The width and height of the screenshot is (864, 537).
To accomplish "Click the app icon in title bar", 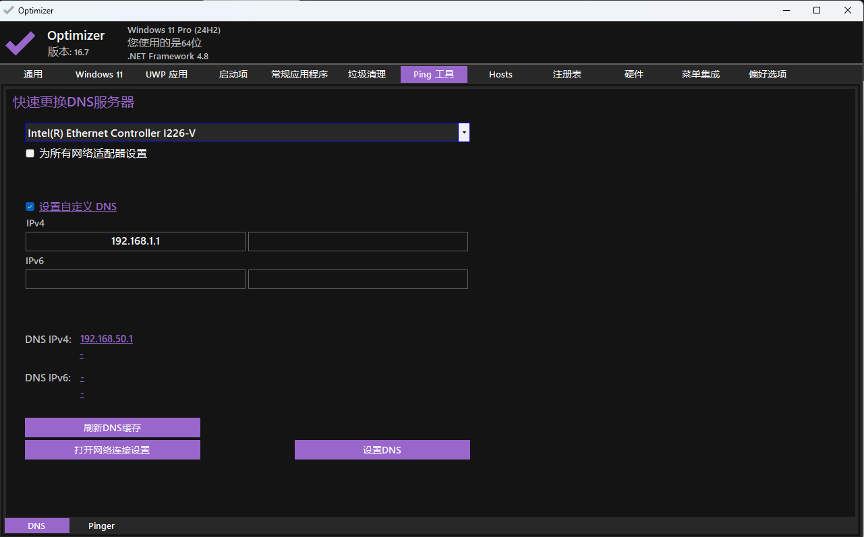I will coord(8,10).
